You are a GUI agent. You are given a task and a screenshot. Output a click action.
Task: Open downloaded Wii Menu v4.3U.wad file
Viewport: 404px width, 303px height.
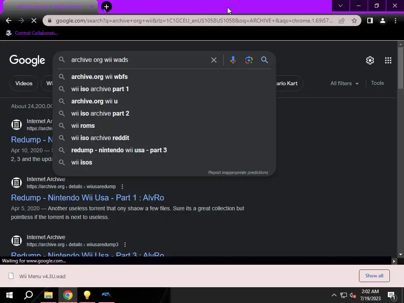[37, 276]
